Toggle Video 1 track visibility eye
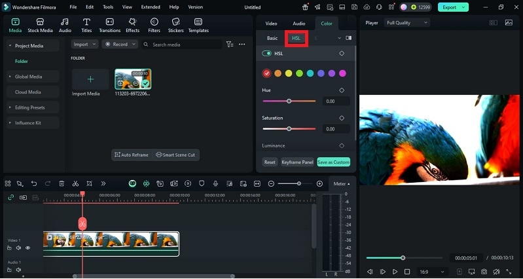The height and width of the screenshot is (279, 523). point(28,248)
